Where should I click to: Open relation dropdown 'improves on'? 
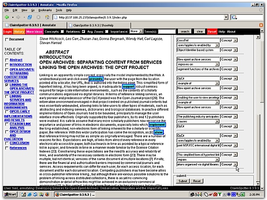[198, 64]
